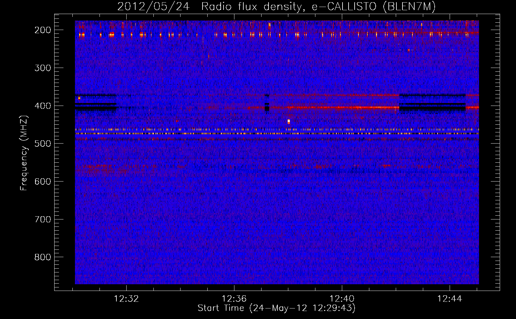Click the 300 frequency tick label
The image size is (516, 319).
pyautogui.click(x=43, y=68)
